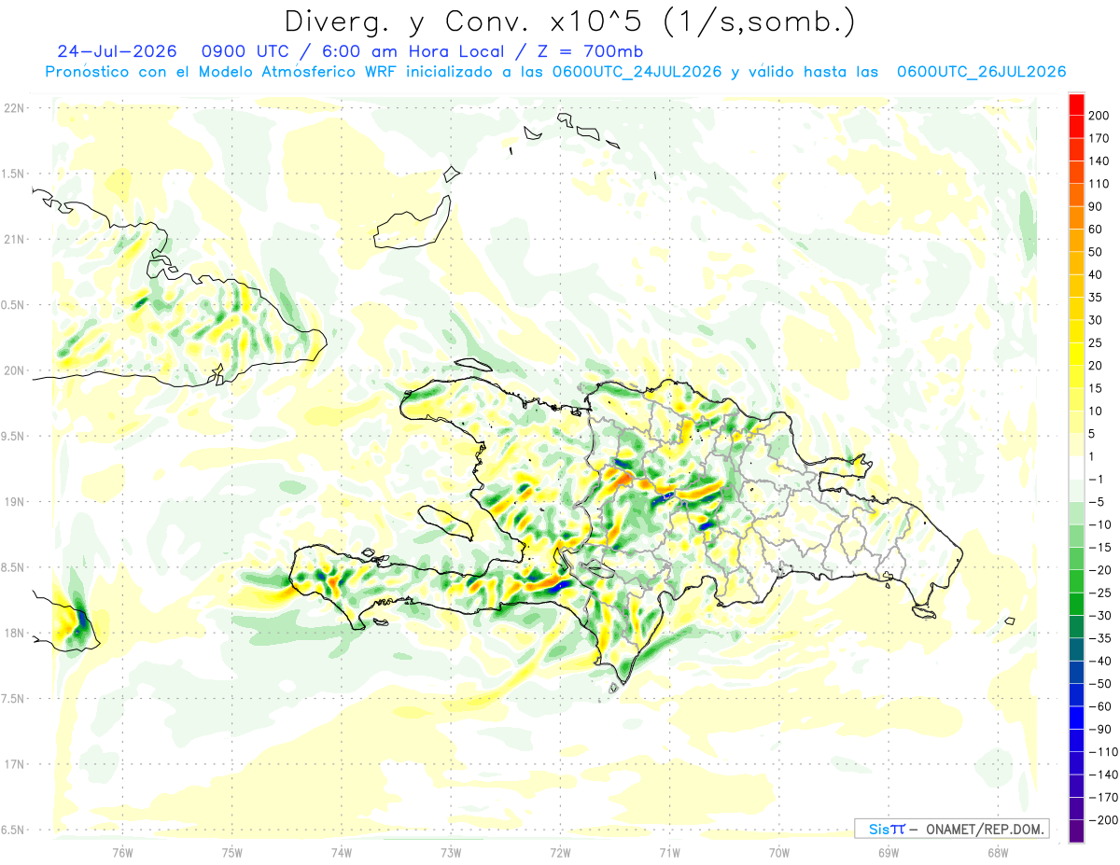The image size is (1120, 865).
Task: Click the positive 200 value on color scale
Action: coord(1099,116)
